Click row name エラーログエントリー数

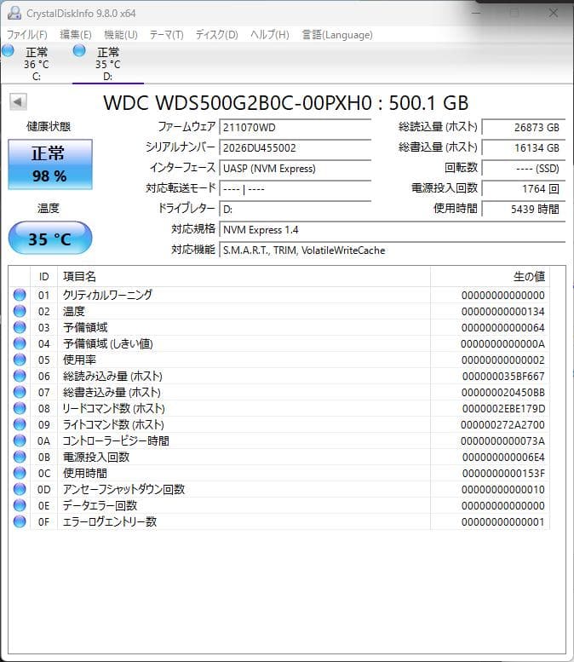tap(110, 521)
